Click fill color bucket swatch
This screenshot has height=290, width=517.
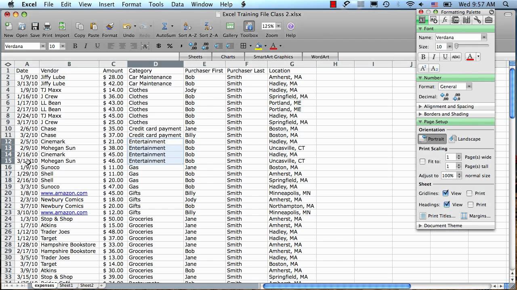click(x=258, y=46)
